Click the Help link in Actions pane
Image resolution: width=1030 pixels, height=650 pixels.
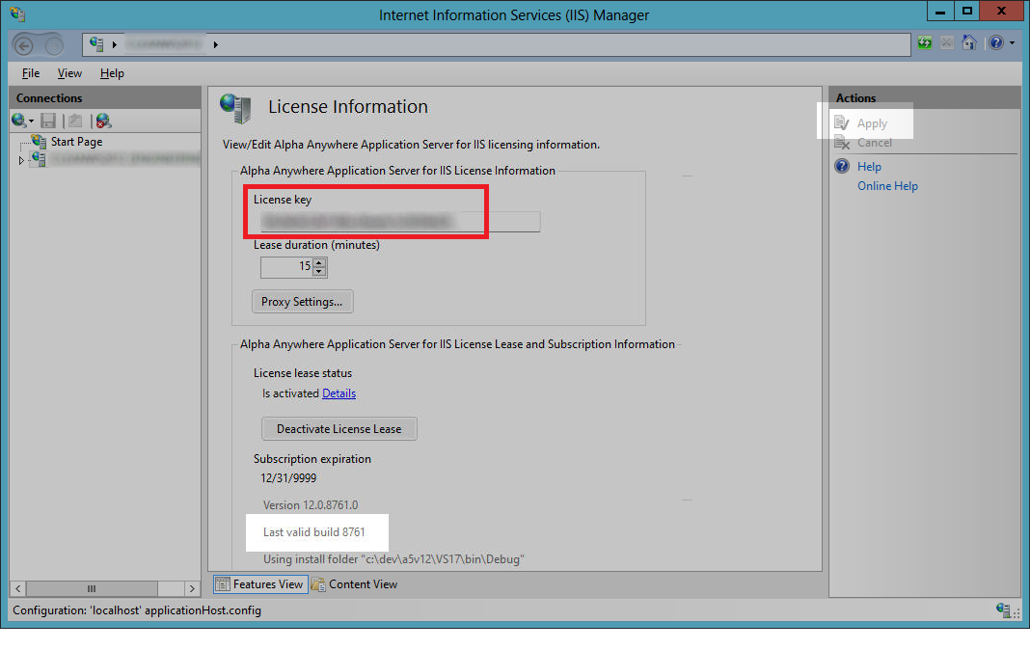869,167
